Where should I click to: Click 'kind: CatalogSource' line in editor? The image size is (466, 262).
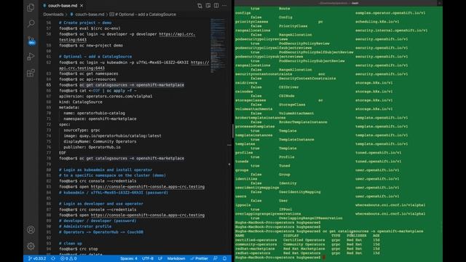pyautogui.click(x=81, y=102)
